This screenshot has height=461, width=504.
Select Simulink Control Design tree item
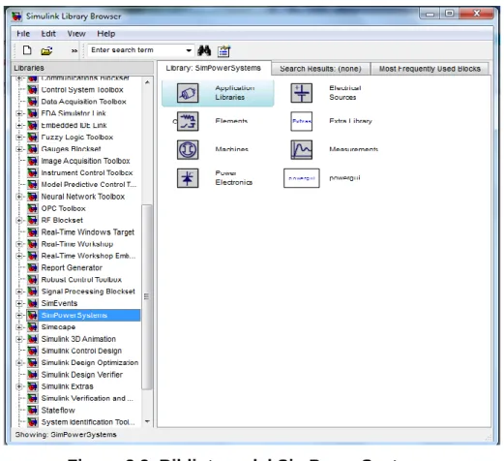pos(81,351)
